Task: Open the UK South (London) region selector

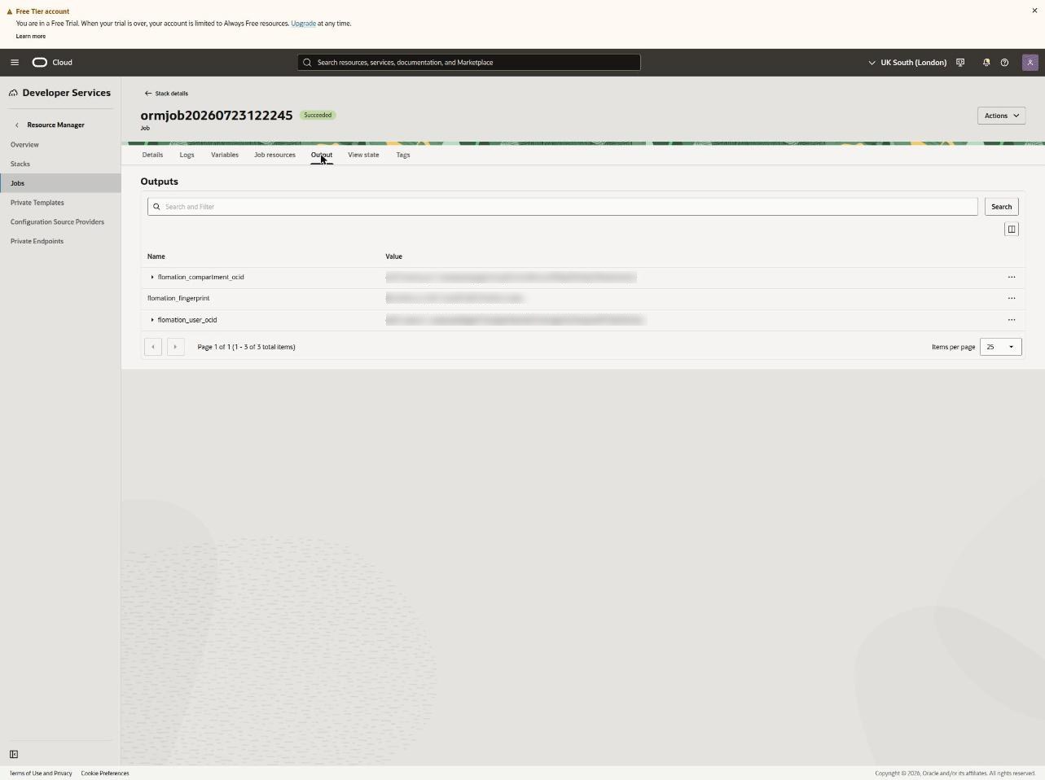Action: 907,63
